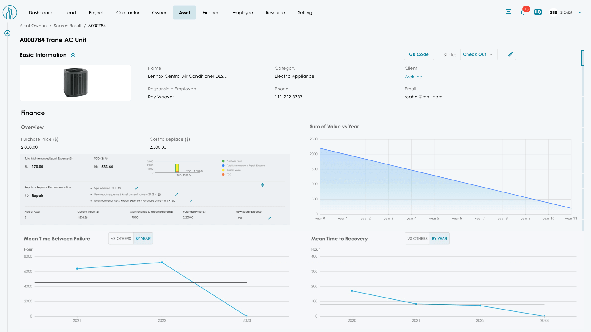Edit the Age of Asset threshold

(x=136, y=188)
